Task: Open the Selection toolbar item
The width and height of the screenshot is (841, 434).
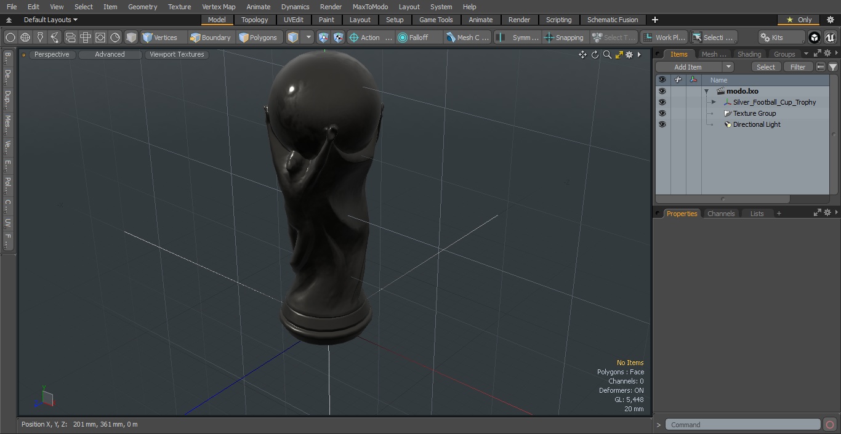Action: (713, 38)
